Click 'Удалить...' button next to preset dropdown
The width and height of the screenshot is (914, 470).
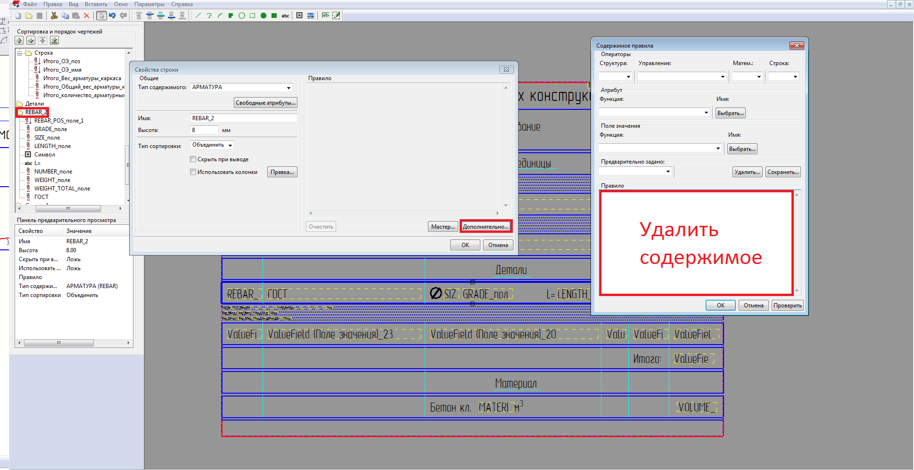[747, 172]
